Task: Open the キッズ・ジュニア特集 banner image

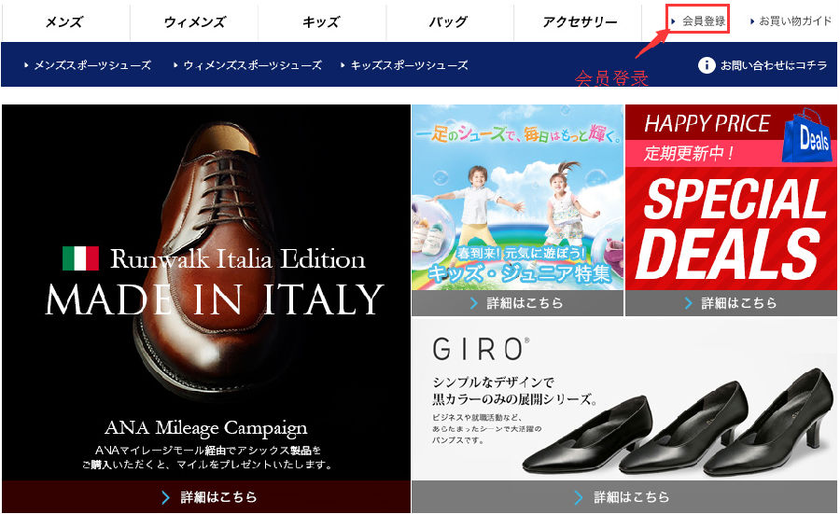Action: (x=517, y=198)
